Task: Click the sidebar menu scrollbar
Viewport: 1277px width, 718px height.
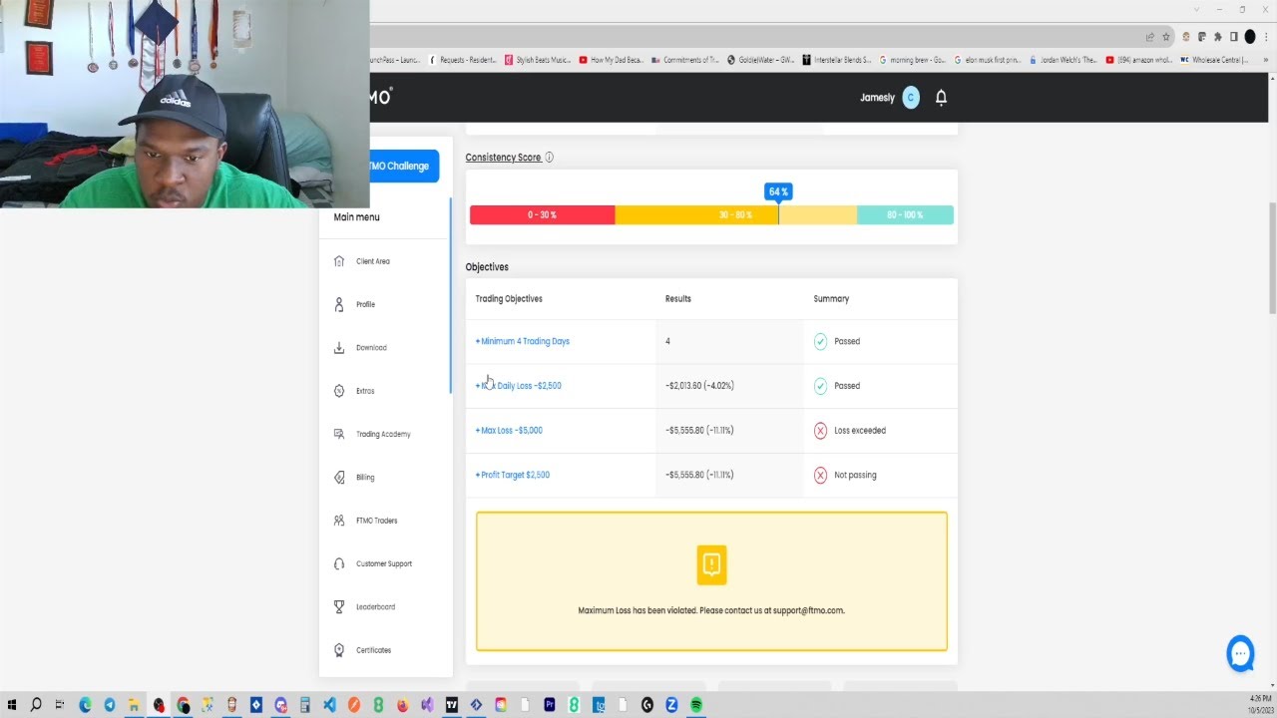Action: pos(450,294)
